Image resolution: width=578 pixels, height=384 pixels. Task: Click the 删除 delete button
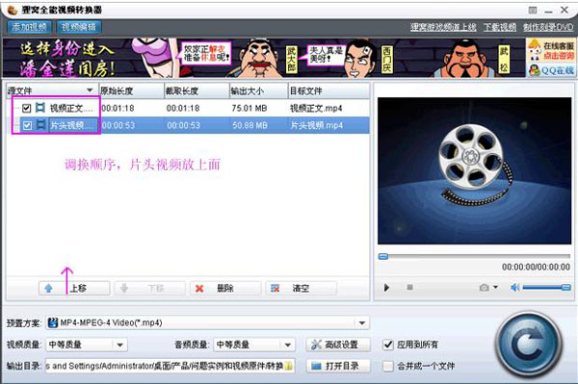click(x=225, y=289)
